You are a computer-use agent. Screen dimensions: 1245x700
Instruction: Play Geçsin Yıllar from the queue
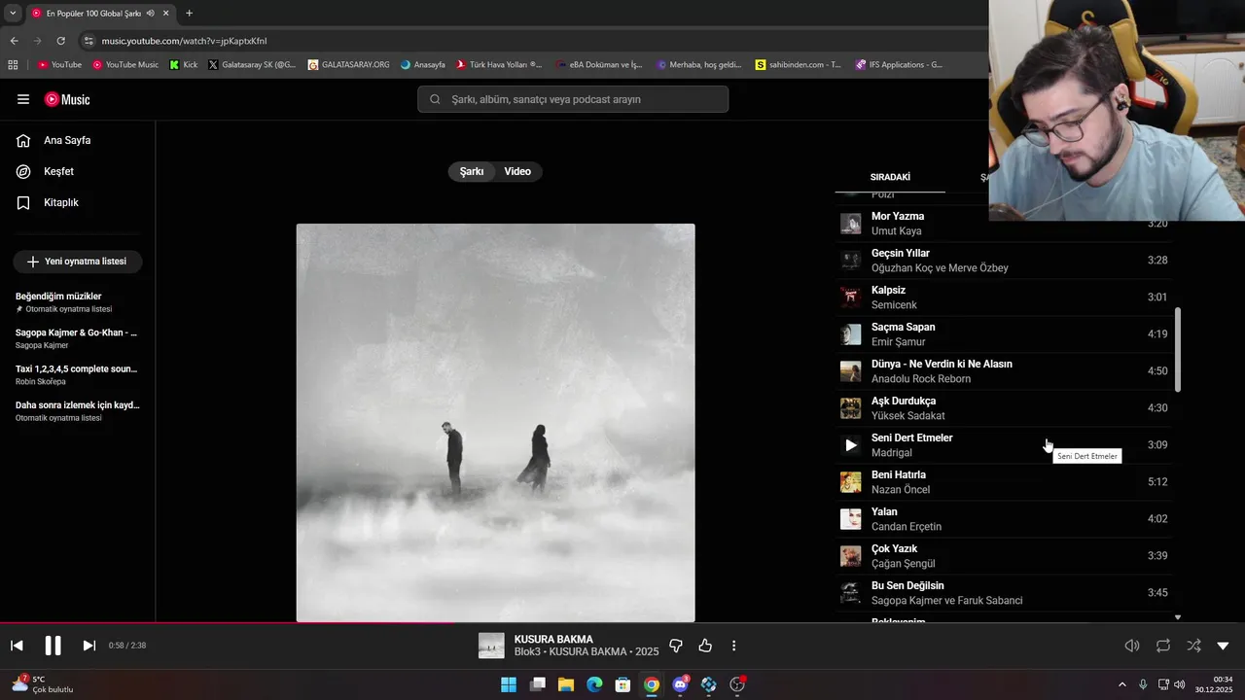pos(1004,261)
